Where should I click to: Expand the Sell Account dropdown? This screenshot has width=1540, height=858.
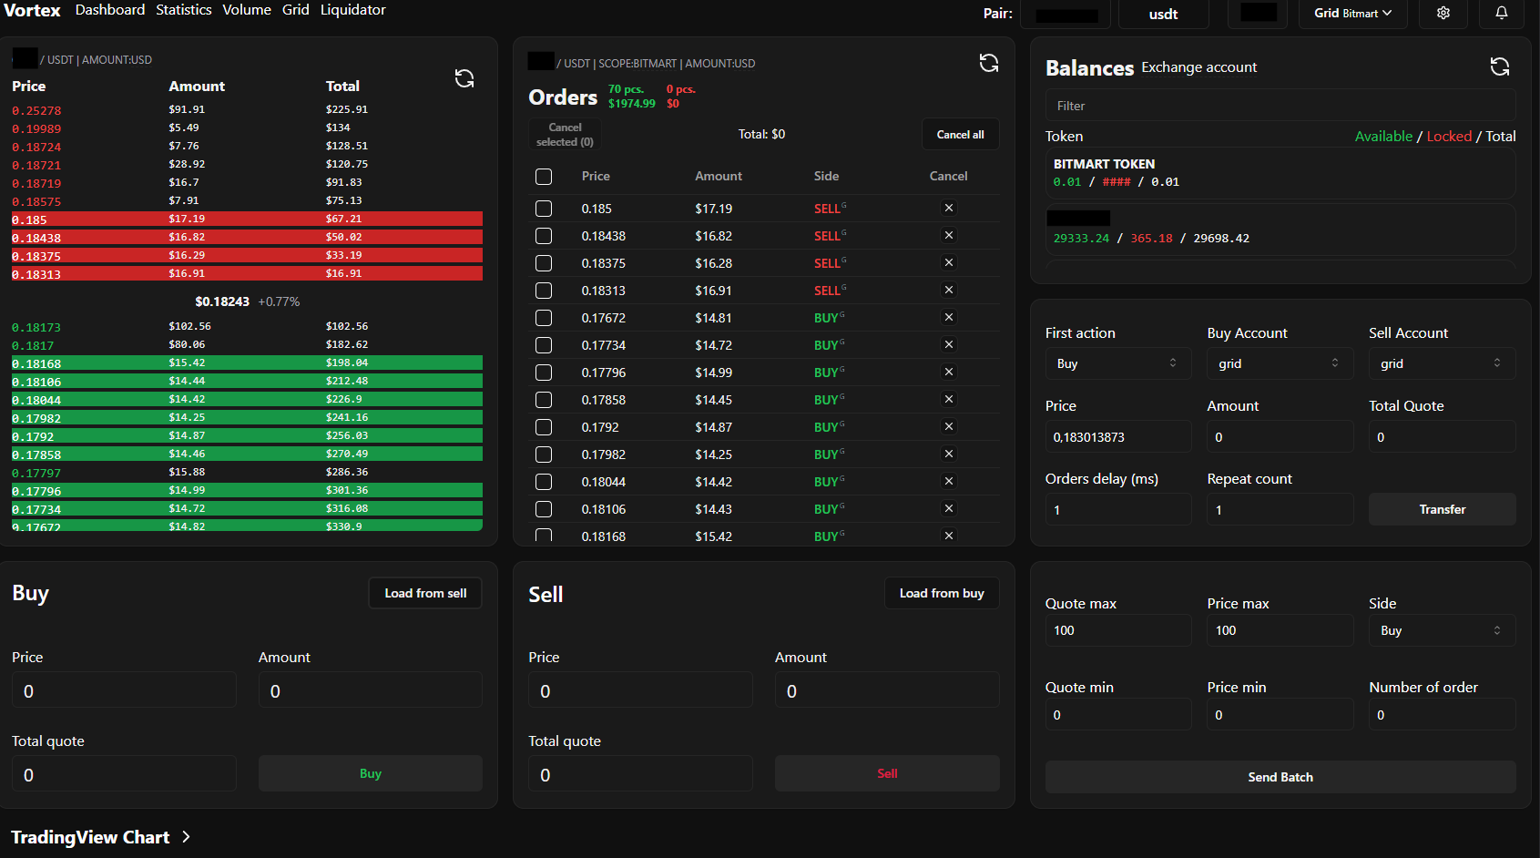pos(1441,363)
